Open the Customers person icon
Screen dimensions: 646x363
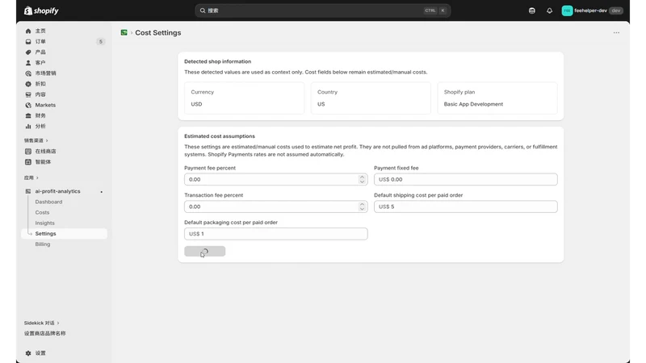point(28,63)
